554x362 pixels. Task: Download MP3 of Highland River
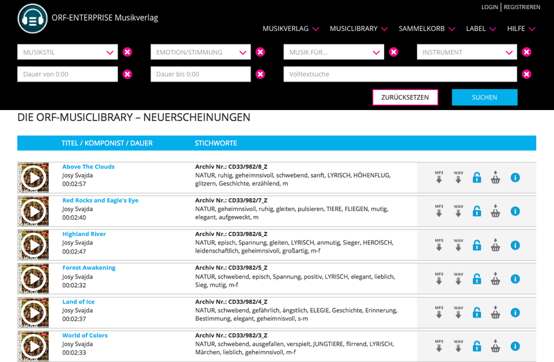coord(439,245)
